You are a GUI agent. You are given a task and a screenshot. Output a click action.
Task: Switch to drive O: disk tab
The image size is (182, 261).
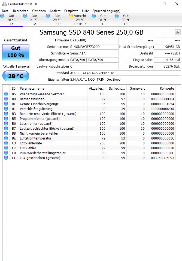[126, 20]
